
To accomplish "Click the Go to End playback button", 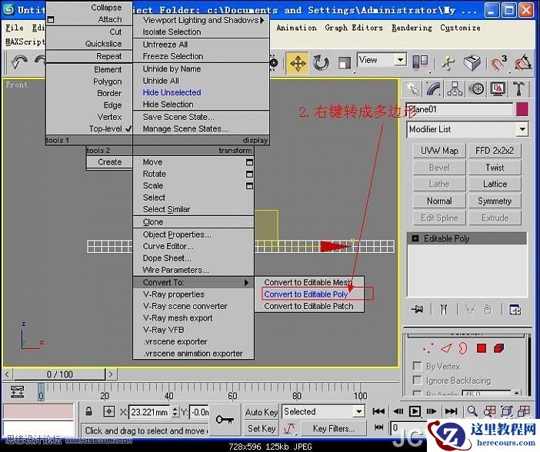I will pos(451,411).
